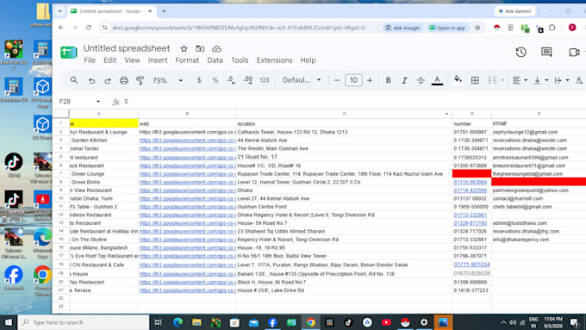Image resolution: width=586 pixels, height=330 pixels.
Task: Reload the page in Chrome
Action: (x=88, y=28)
